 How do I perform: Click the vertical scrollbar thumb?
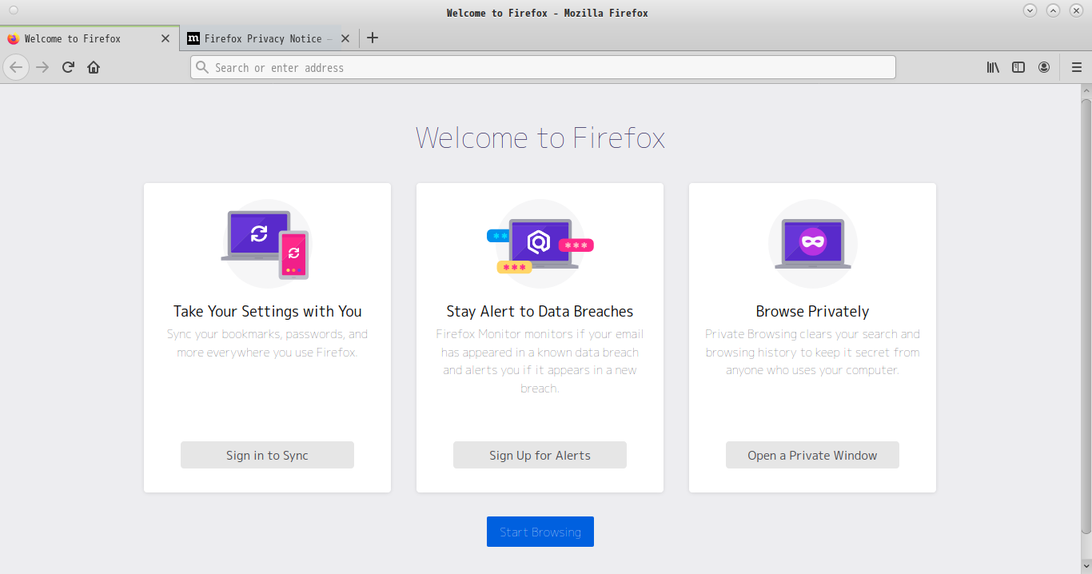point(1086,316)
